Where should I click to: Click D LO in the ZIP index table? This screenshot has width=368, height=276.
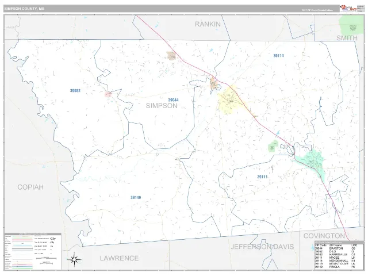[x=332, y=251]
